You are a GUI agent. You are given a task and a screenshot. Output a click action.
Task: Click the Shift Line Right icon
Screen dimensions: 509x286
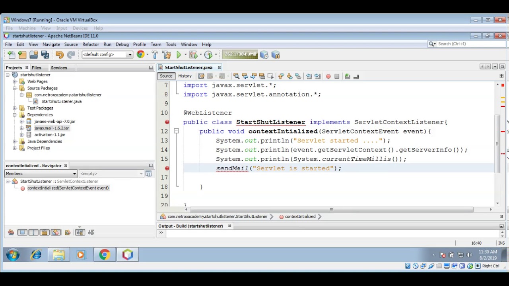(317, 76)
